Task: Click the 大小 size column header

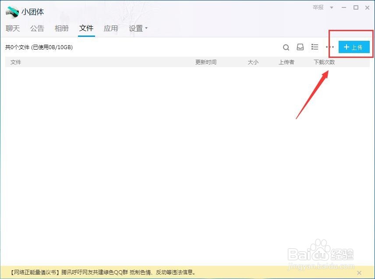Action: tap(253, 62)
